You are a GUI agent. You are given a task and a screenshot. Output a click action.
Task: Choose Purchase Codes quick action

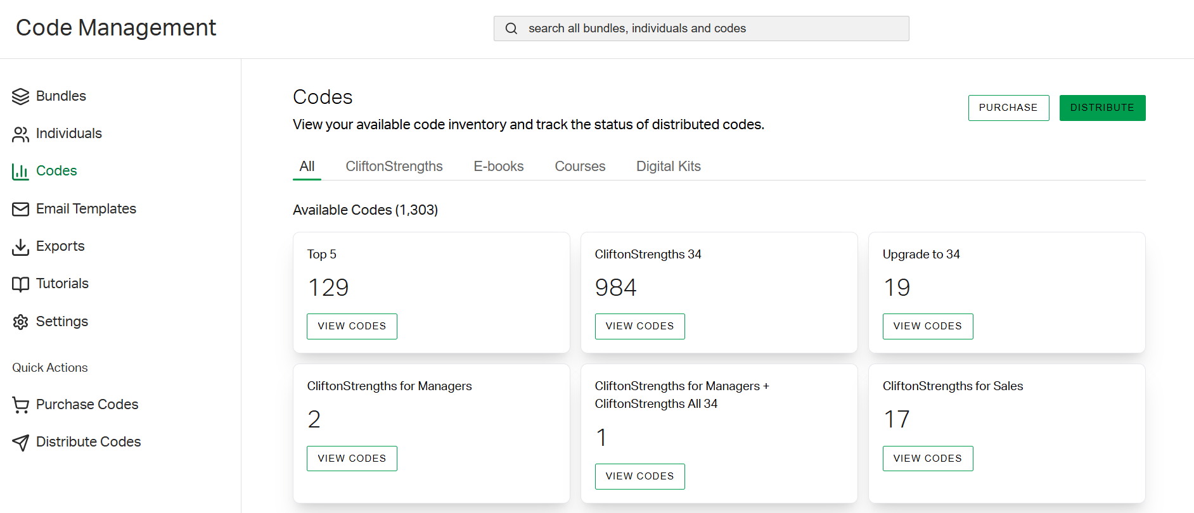click(87, 404)
